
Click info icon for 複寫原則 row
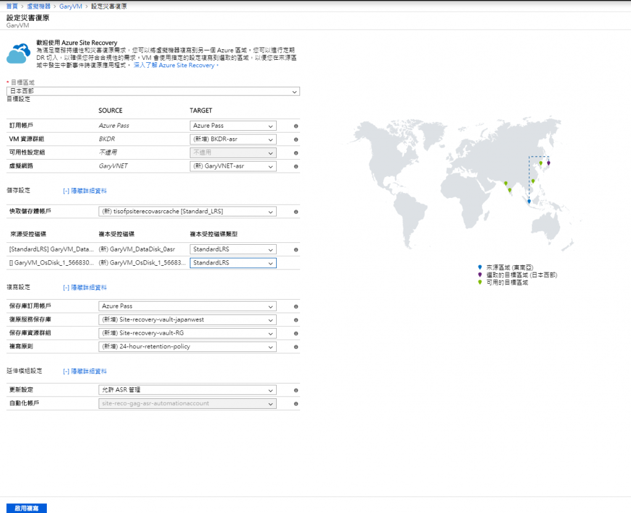tap(296, 347)
